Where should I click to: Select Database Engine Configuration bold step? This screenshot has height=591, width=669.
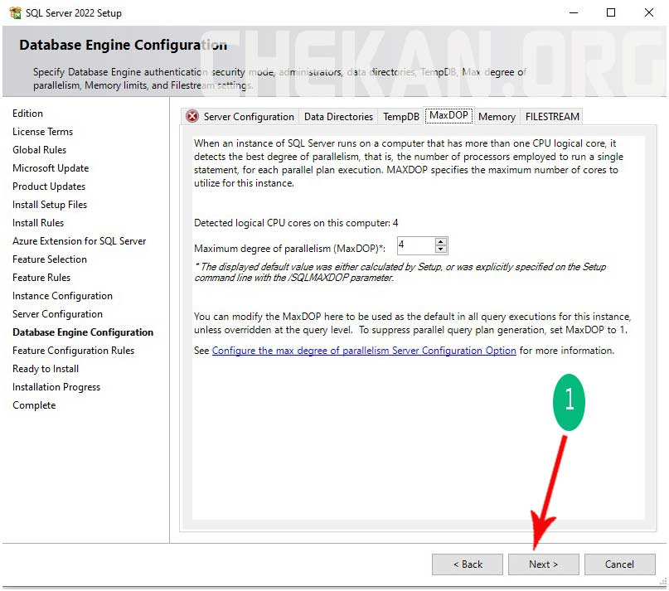(83, 332)
